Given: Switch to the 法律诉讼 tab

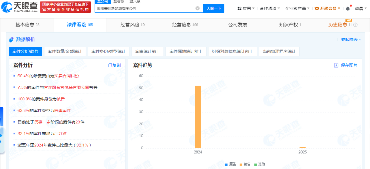Looking at the screenshot, I should tap(80, 25).
